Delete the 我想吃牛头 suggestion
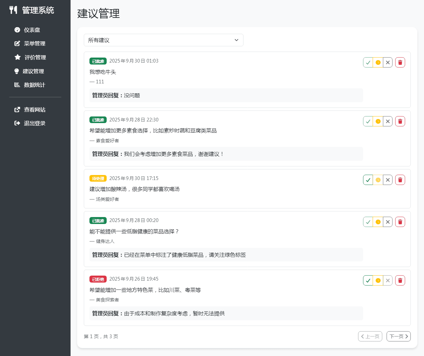The width and height of the screenshot is (424, 356). click(400, 63)
